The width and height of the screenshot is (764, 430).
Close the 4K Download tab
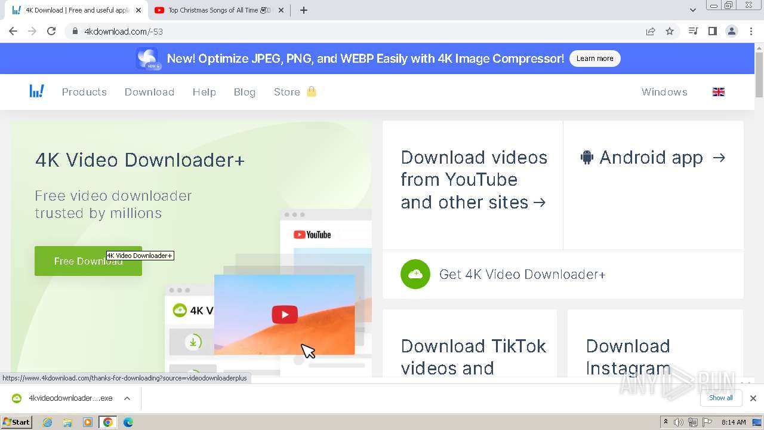(x=138, y=10)
